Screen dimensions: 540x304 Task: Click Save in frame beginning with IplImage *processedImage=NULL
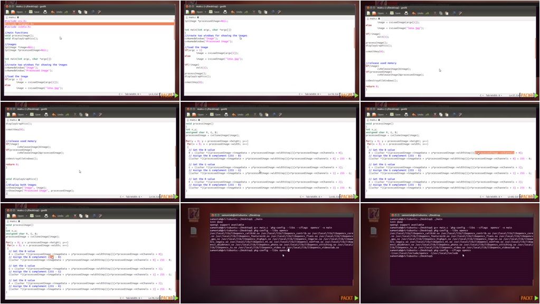click(x=214, y=12)
